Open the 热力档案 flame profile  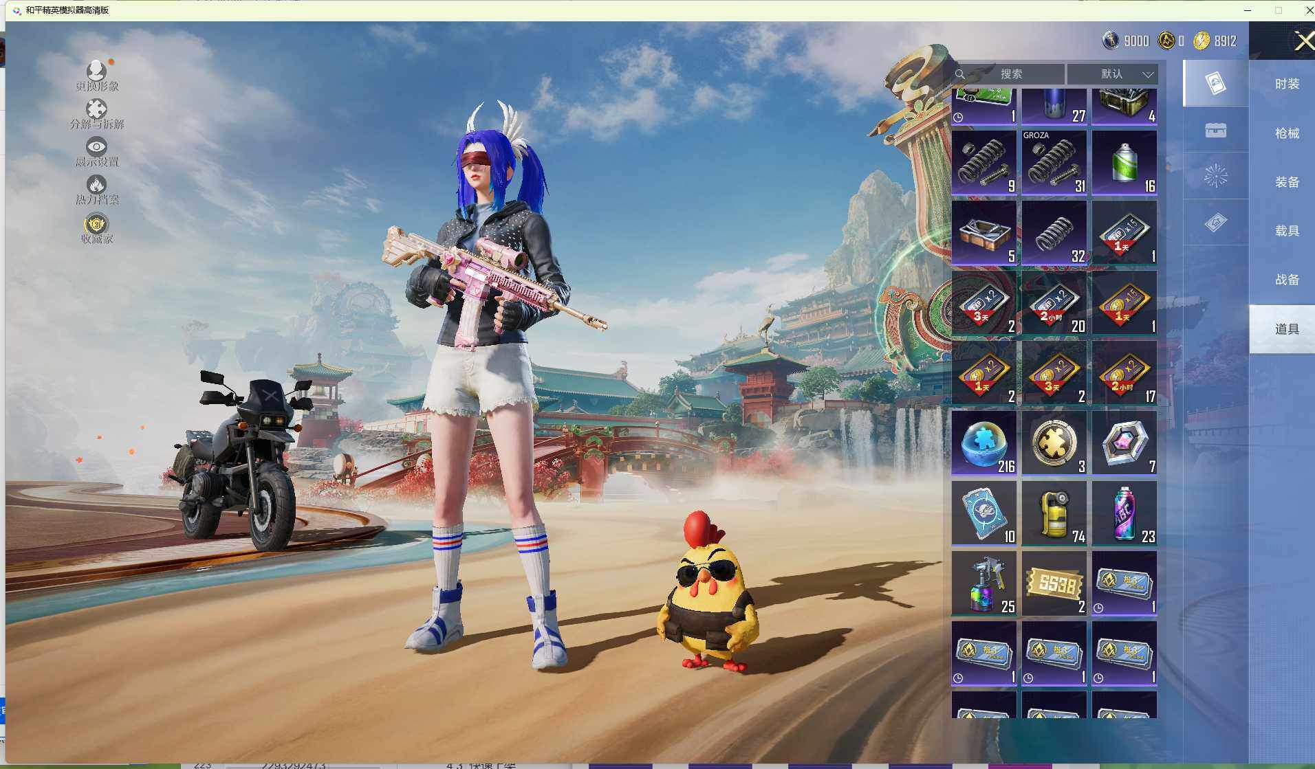pyautogui.click(x=96, y=190)
